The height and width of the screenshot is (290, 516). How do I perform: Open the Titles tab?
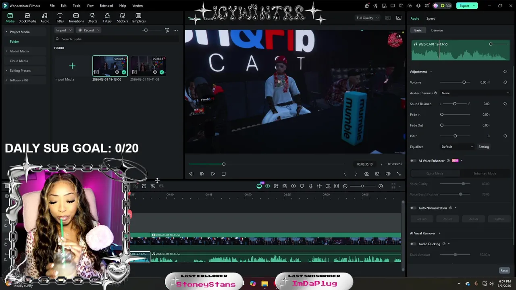point(60,18)
